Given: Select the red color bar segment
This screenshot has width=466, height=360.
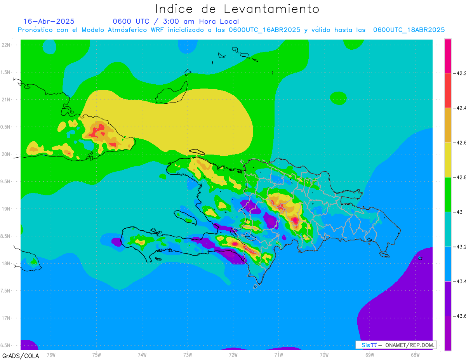Looking at the screenshot, I should tap(448, 90).
